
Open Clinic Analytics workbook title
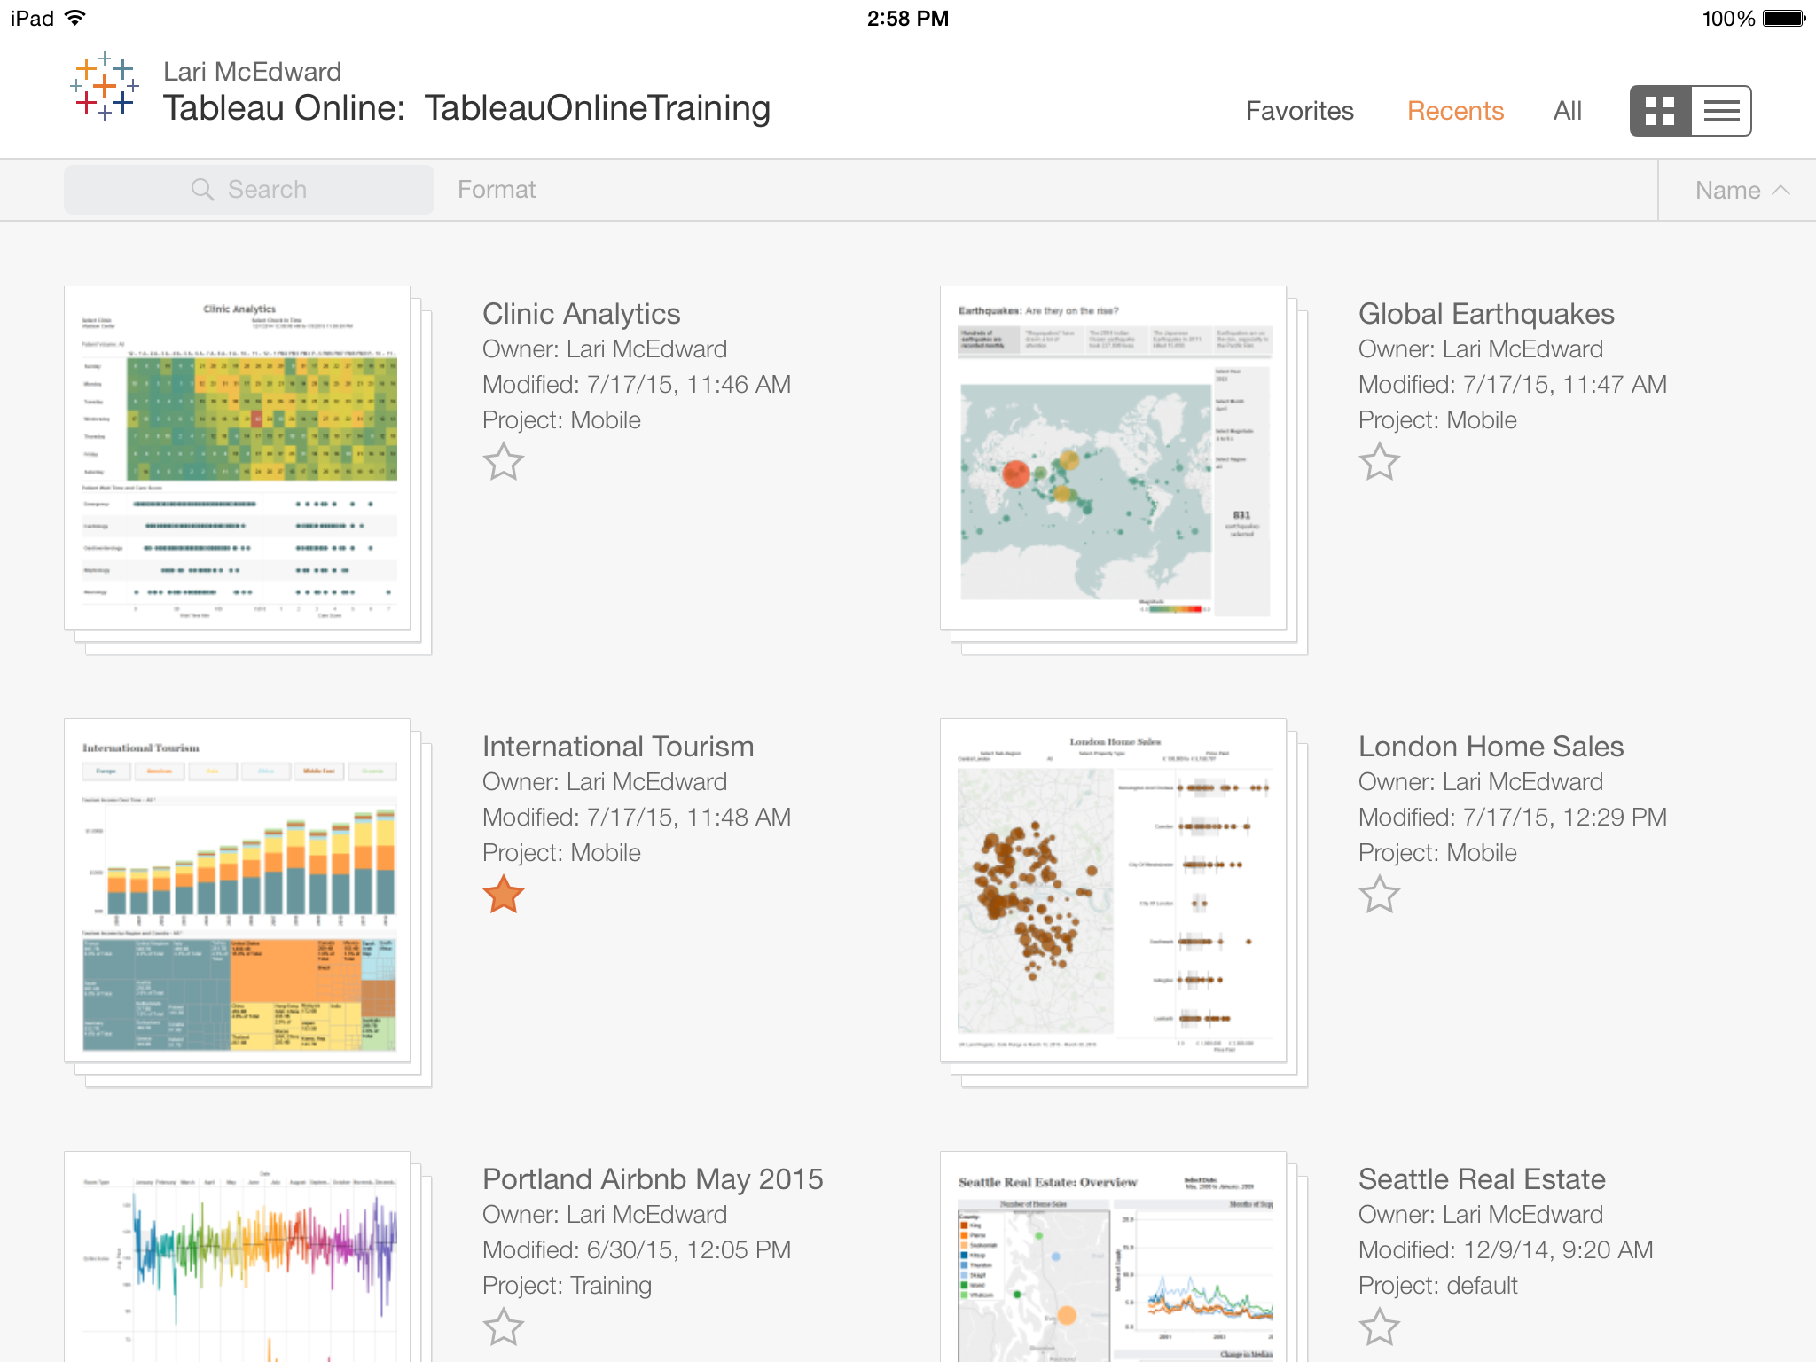tap(581, 314)
